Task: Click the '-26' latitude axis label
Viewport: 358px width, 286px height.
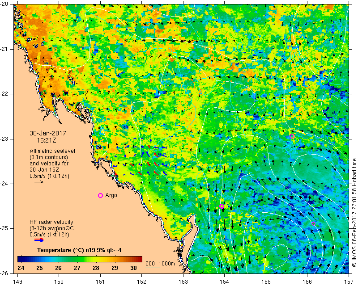Action: 4,273
